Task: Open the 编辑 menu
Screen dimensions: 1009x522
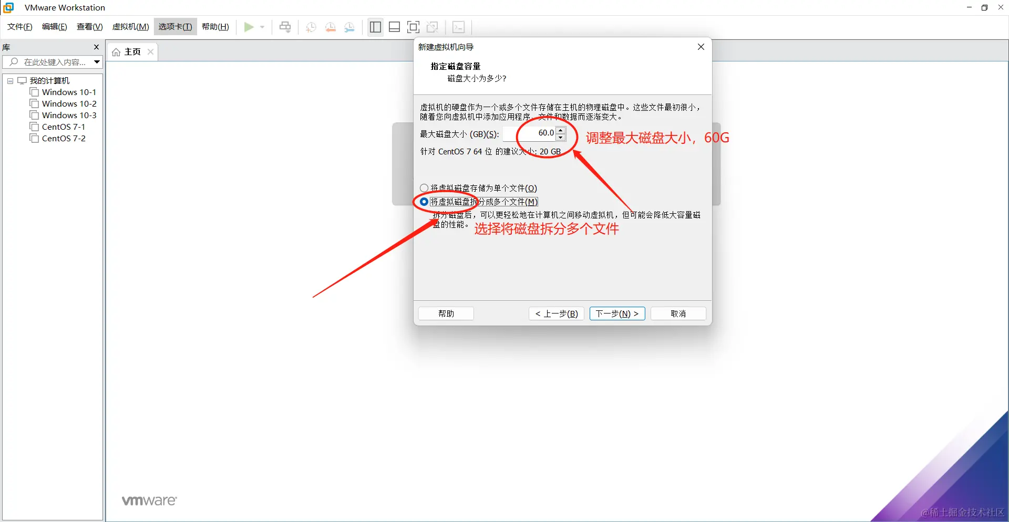Action: coord(55,27)
